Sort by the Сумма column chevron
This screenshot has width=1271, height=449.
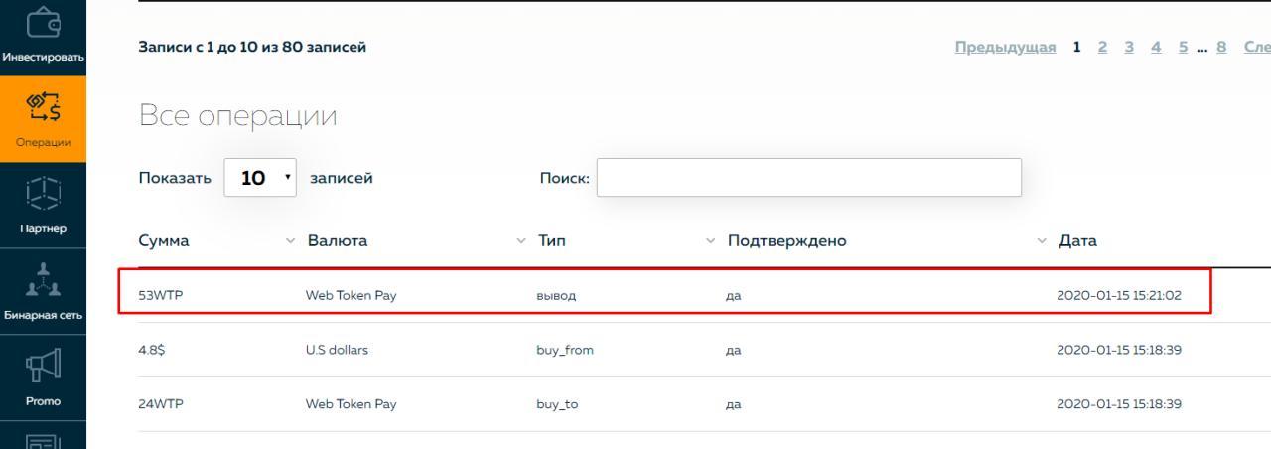(x=290, y=241)
